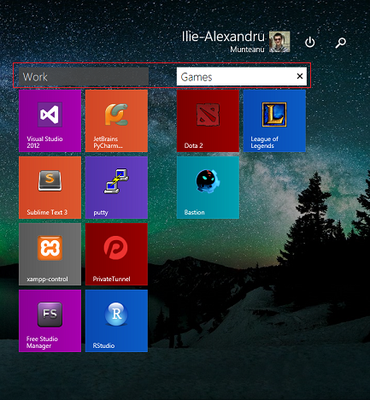Click the user account picture

pyautogui.click(x=279, y=42)
